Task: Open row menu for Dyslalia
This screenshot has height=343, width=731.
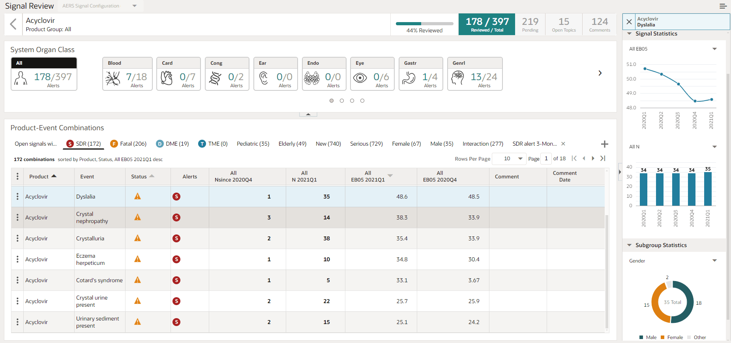Action: [17, 197]
